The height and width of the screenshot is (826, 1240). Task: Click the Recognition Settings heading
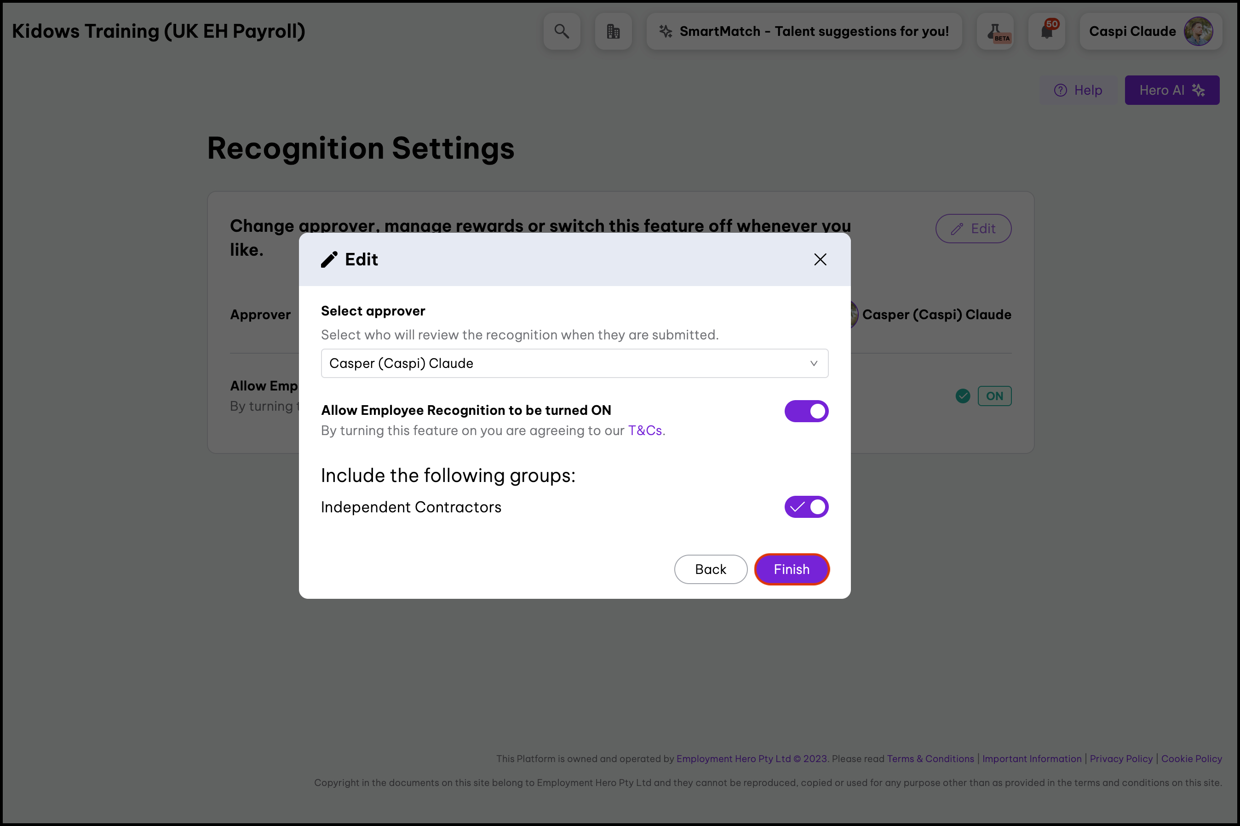click(361, 149)
